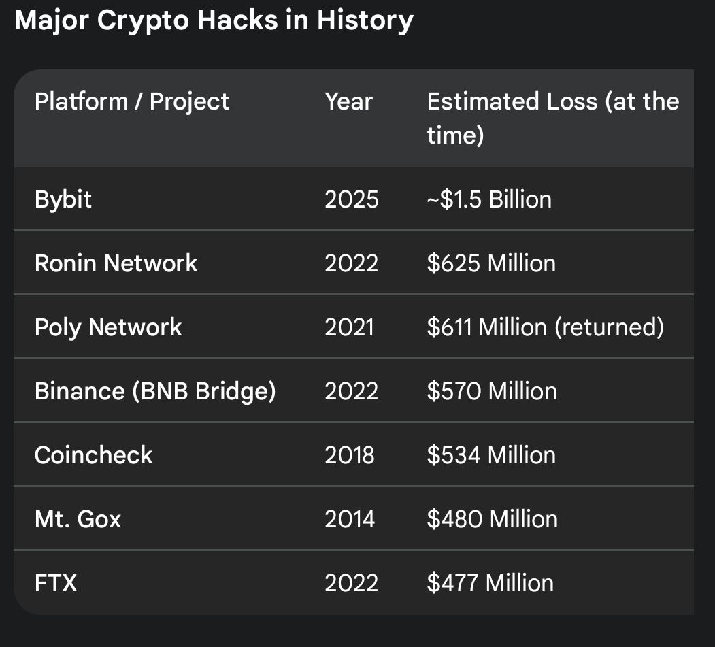The width and height of the screenshot is (715, 647).
Task: Click the 'Estimated Loss (at the time)' header
Action: (x=553, y=118)
